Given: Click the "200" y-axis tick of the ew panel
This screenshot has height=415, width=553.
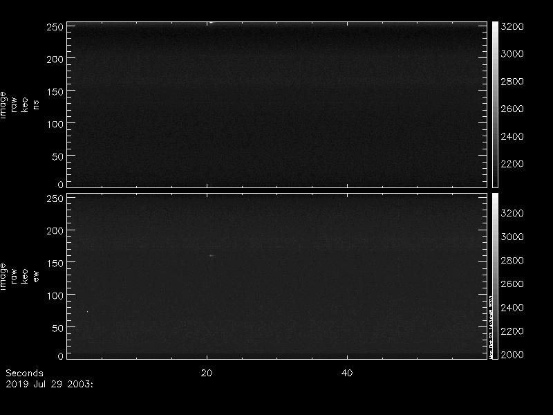Looking at the screenshot, I should pyautogui.click(x=55, y=231).
